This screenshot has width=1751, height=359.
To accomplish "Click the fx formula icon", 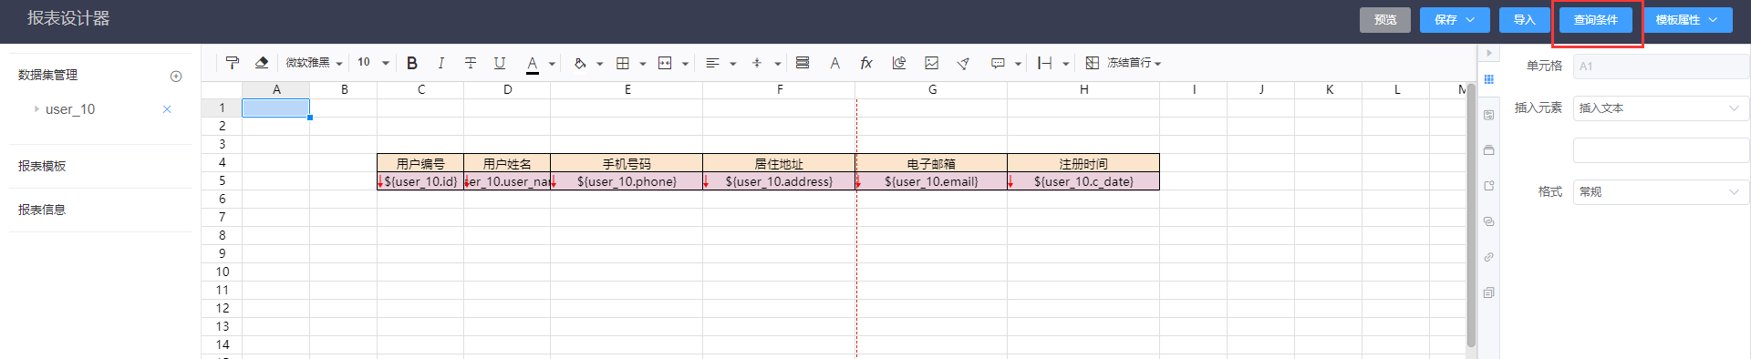I will pos(866,63).
